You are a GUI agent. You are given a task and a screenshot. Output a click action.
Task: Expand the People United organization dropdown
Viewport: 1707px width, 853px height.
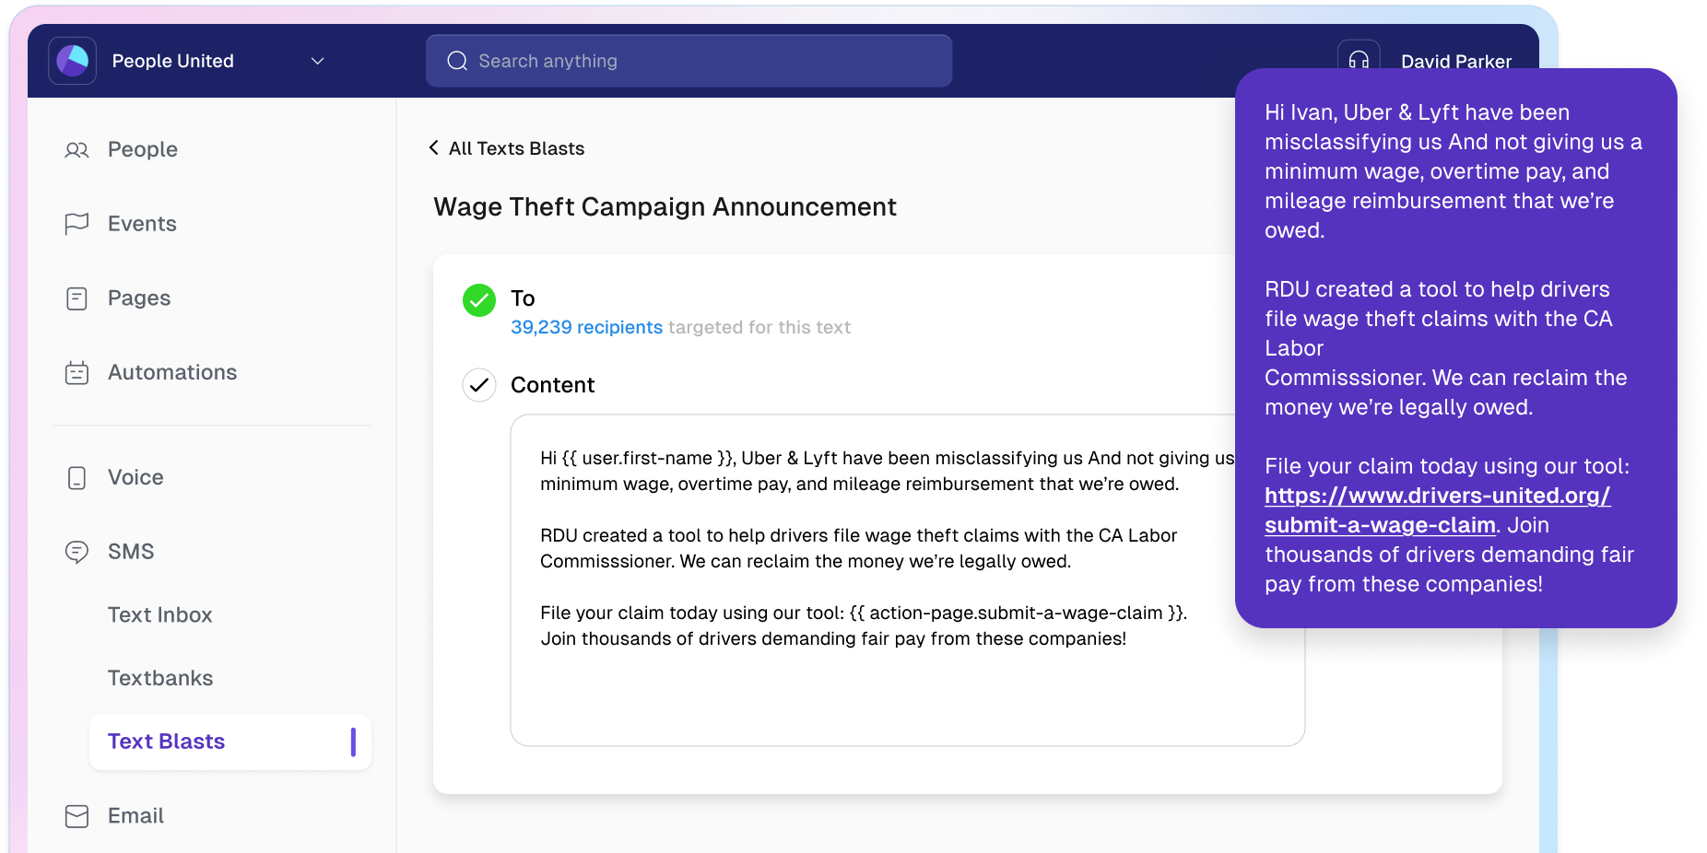click(x=318, y=61)
